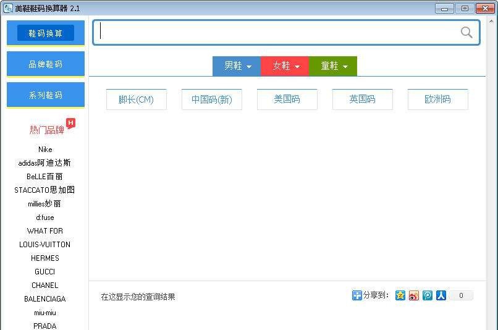Open the 女鞋 dropdown
Image resolution: width=498 pixels, height=330 pixels.
(285, 66)
